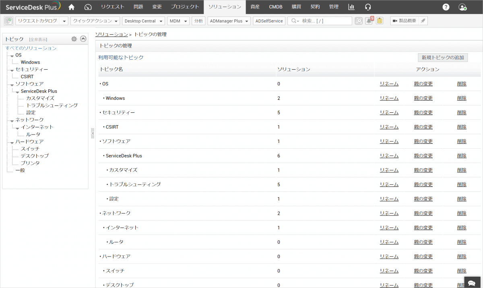
Task: Open the プロジェクト tab
Action: (185, 7)
